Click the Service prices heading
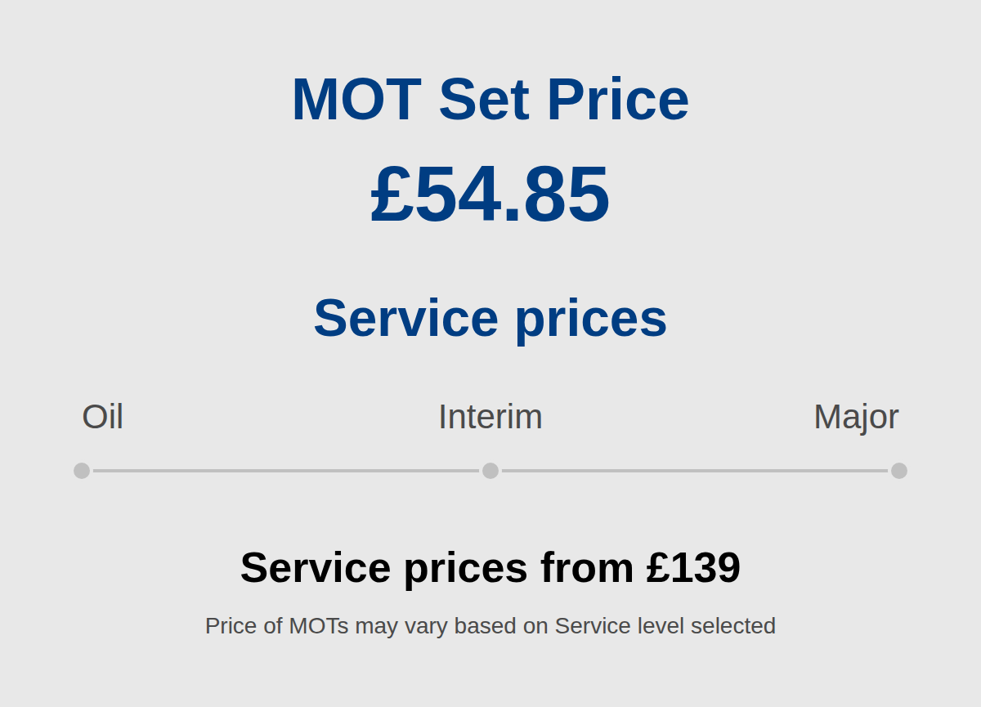The width and height of the screenshot is (981, 707). tap(490, 319)
